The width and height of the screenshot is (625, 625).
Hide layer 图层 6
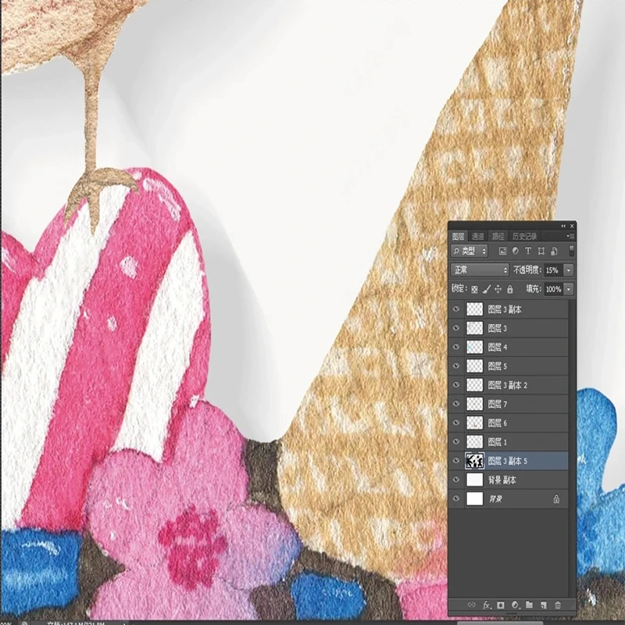coord(456,423)
